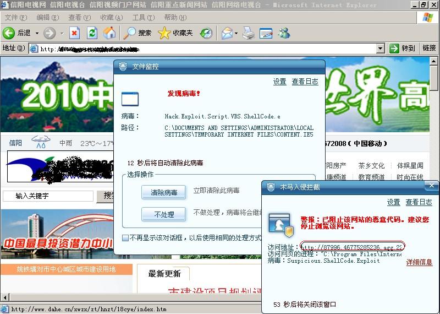Open the 工具(T) menu
Image resolution: width=440 pixels, height=314 pixels.
143,18
